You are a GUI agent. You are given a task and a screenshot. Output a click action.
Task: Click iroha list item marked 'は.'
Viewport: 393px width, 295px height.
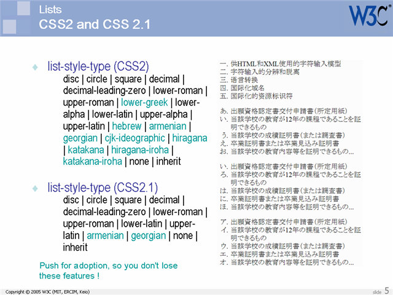(x=282, y=191)
